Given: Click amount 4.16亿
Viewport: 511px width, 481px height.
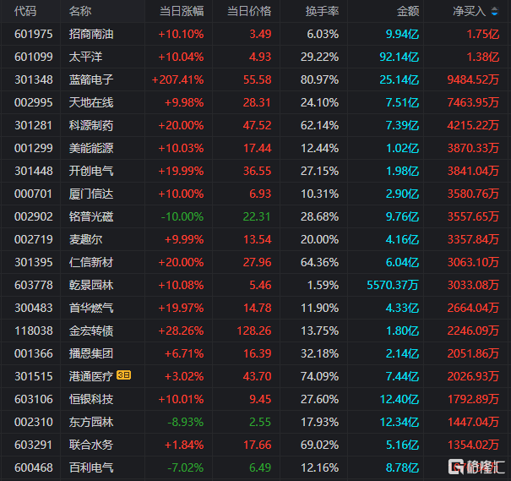Looking at the screenshot, I should [403, 239].
